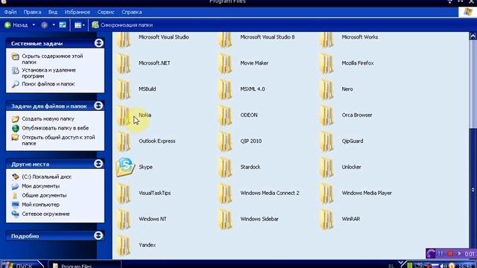Open the Orca Browser folder icon
The height and width of the screenshot is (268, 477).
click(326, 115)
